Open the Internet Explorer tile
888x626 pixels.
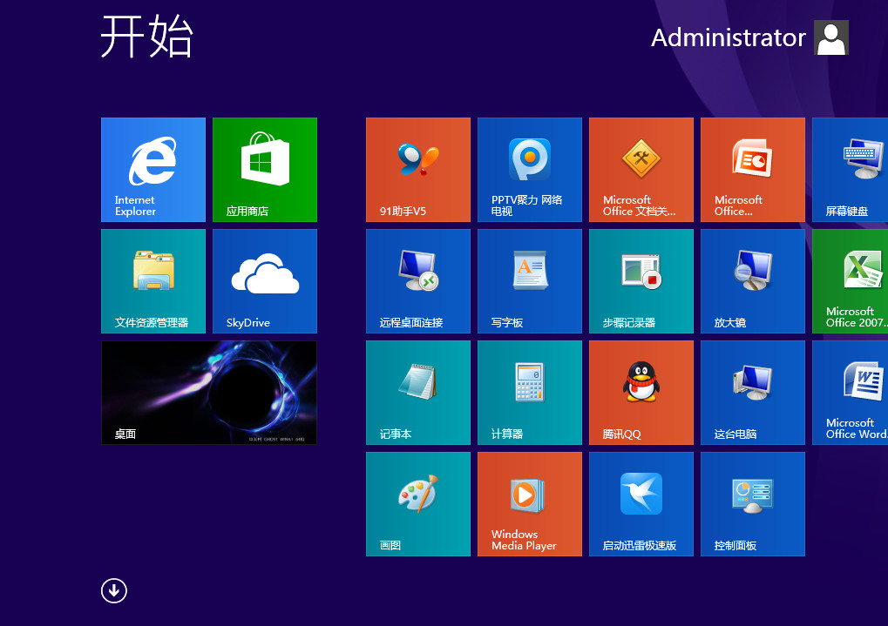153,170
